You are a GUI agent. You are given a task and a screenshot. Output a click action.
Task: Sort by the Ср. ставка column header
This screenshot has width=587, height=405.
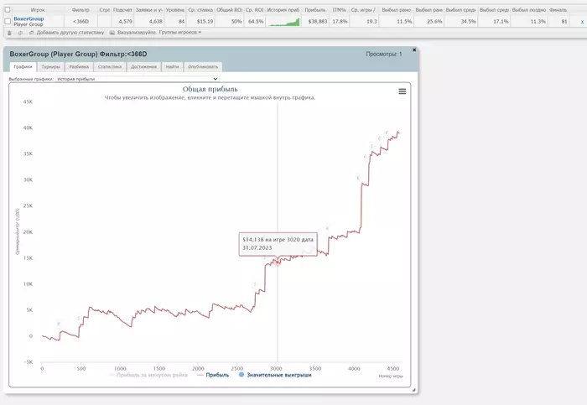[x=200, y=10]
